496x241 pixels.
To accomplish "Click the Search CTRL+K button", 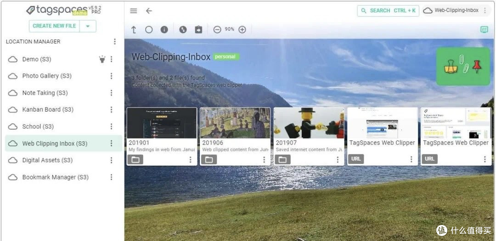I will 388,11.
